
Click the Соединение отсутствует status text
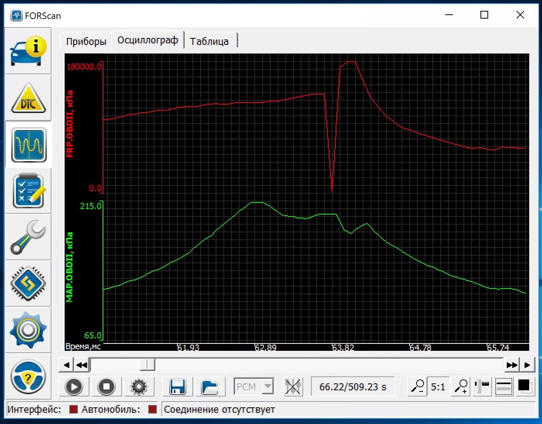click(x=219, y=409)
